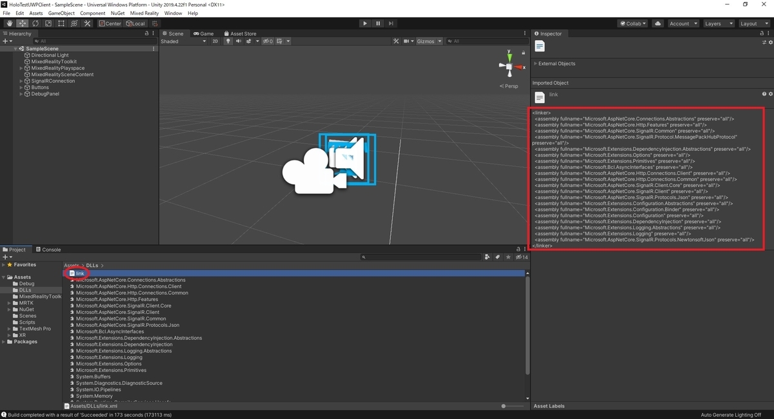Open the File menu
The height and width of the screenshot is (419, 774).
click(6, 13)
